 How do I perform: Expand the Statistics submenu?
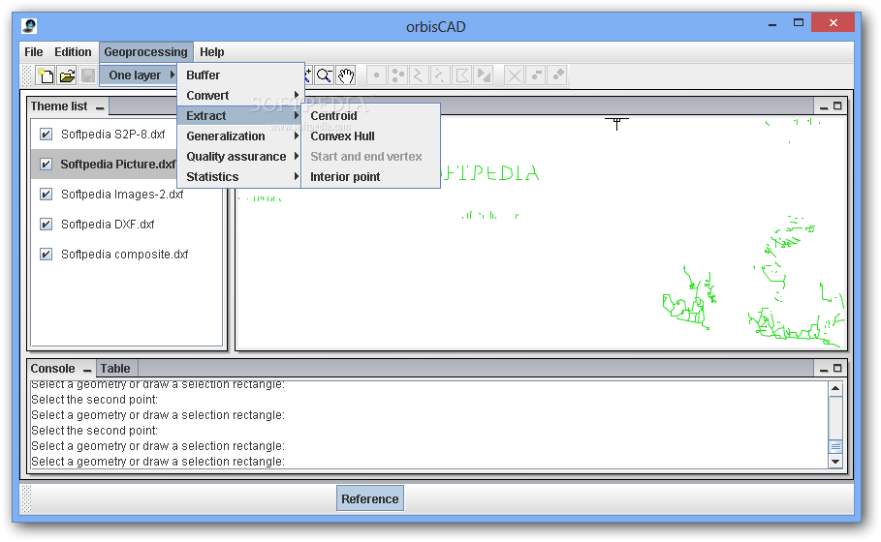click(x=241, y=177)
